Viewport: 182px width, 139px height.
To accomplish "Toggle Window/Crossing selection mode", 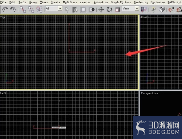I will [91, 10].
